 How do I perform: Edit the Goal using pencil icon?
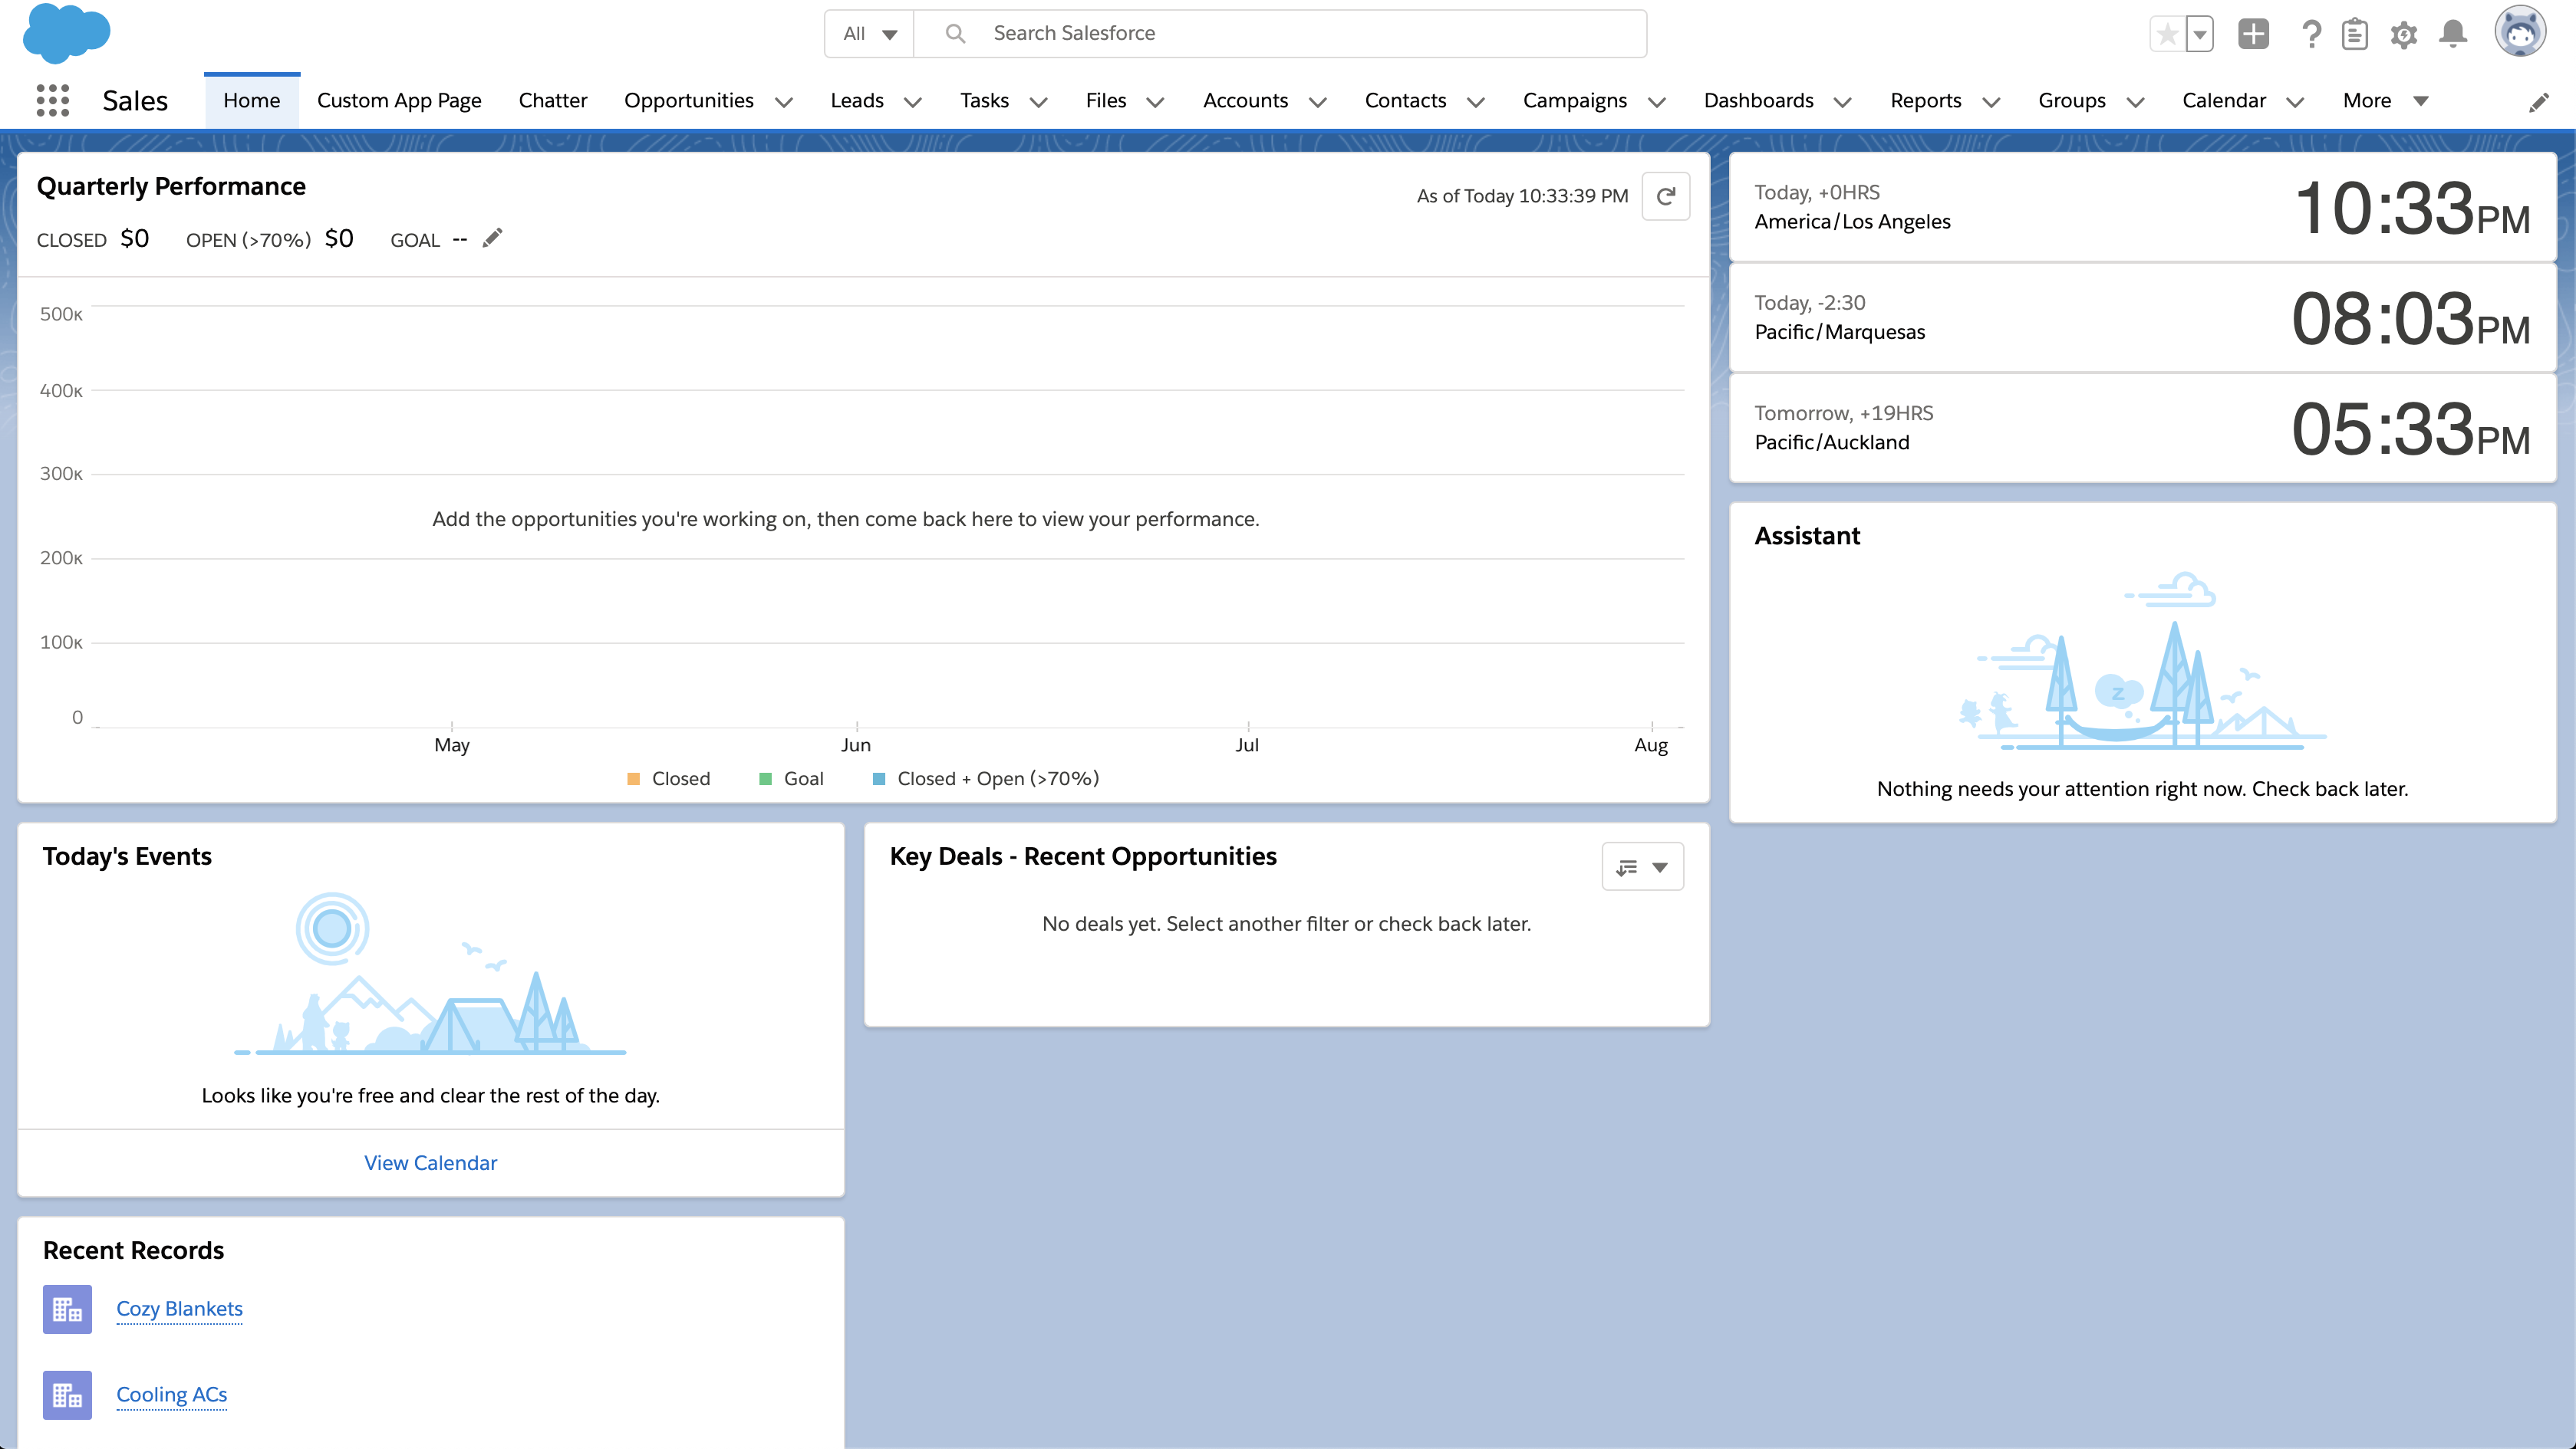click(x=492, y=239)
